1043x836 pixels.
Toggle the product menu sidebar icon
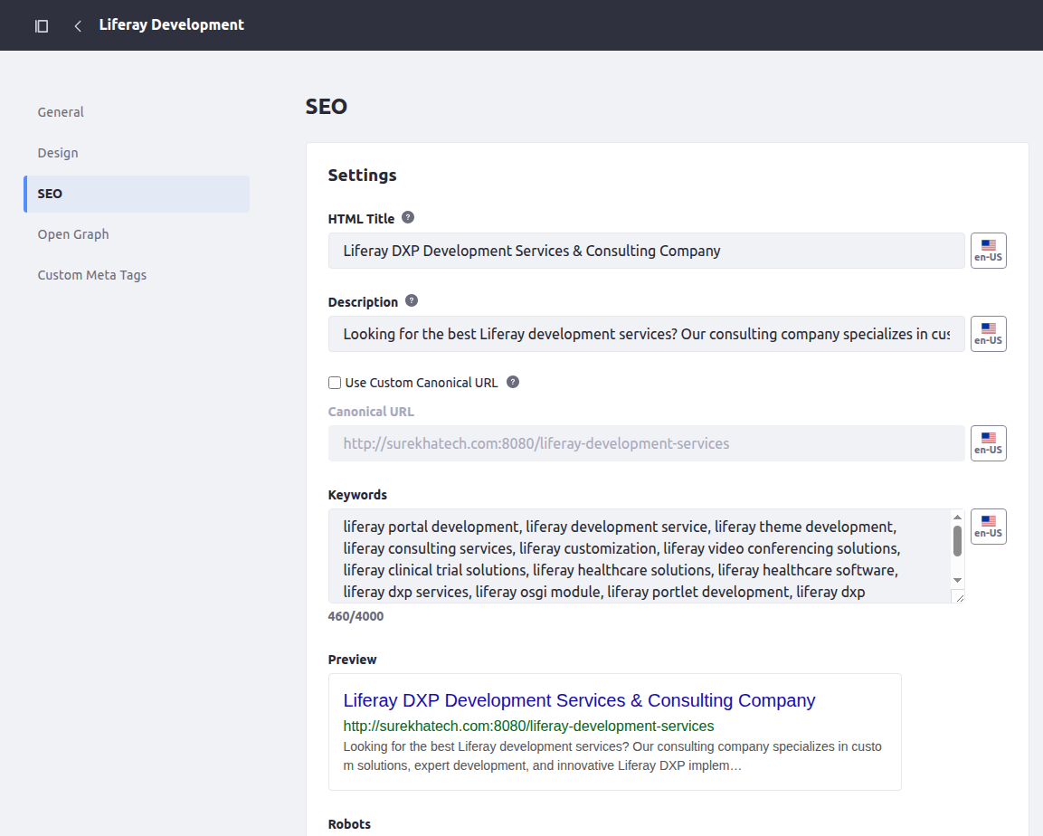point(42,26)
